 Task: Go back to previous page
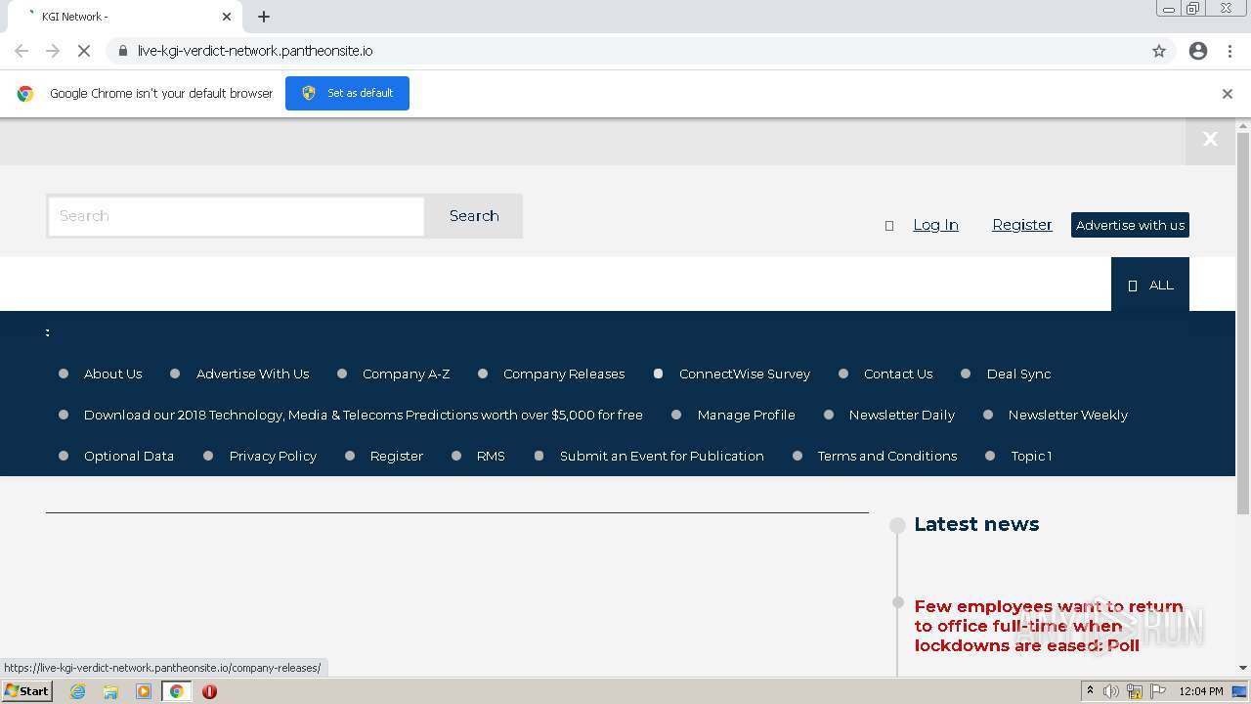(22, 51)
